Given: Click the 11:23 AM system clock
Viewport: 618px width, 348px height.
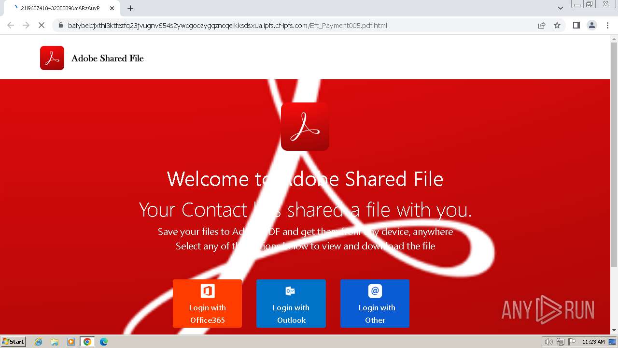Looking at the screenshot, I should coord(593,342).
